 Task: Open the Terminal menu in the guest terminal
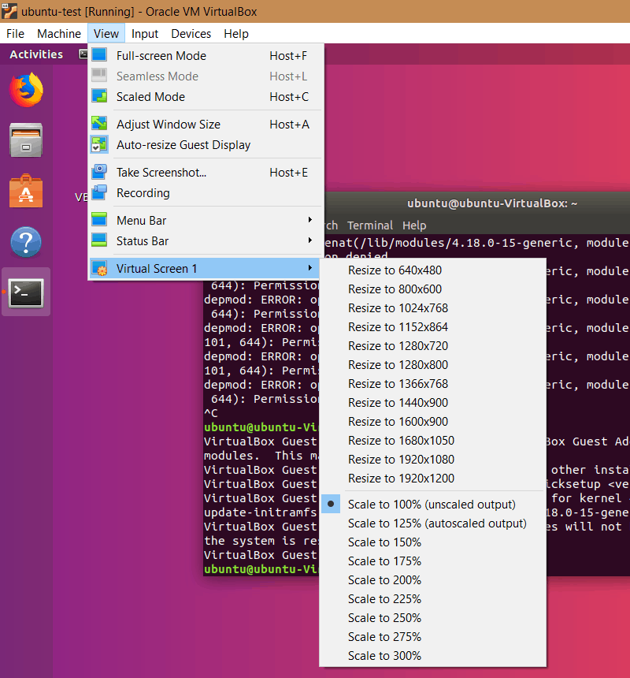(370, 225)
